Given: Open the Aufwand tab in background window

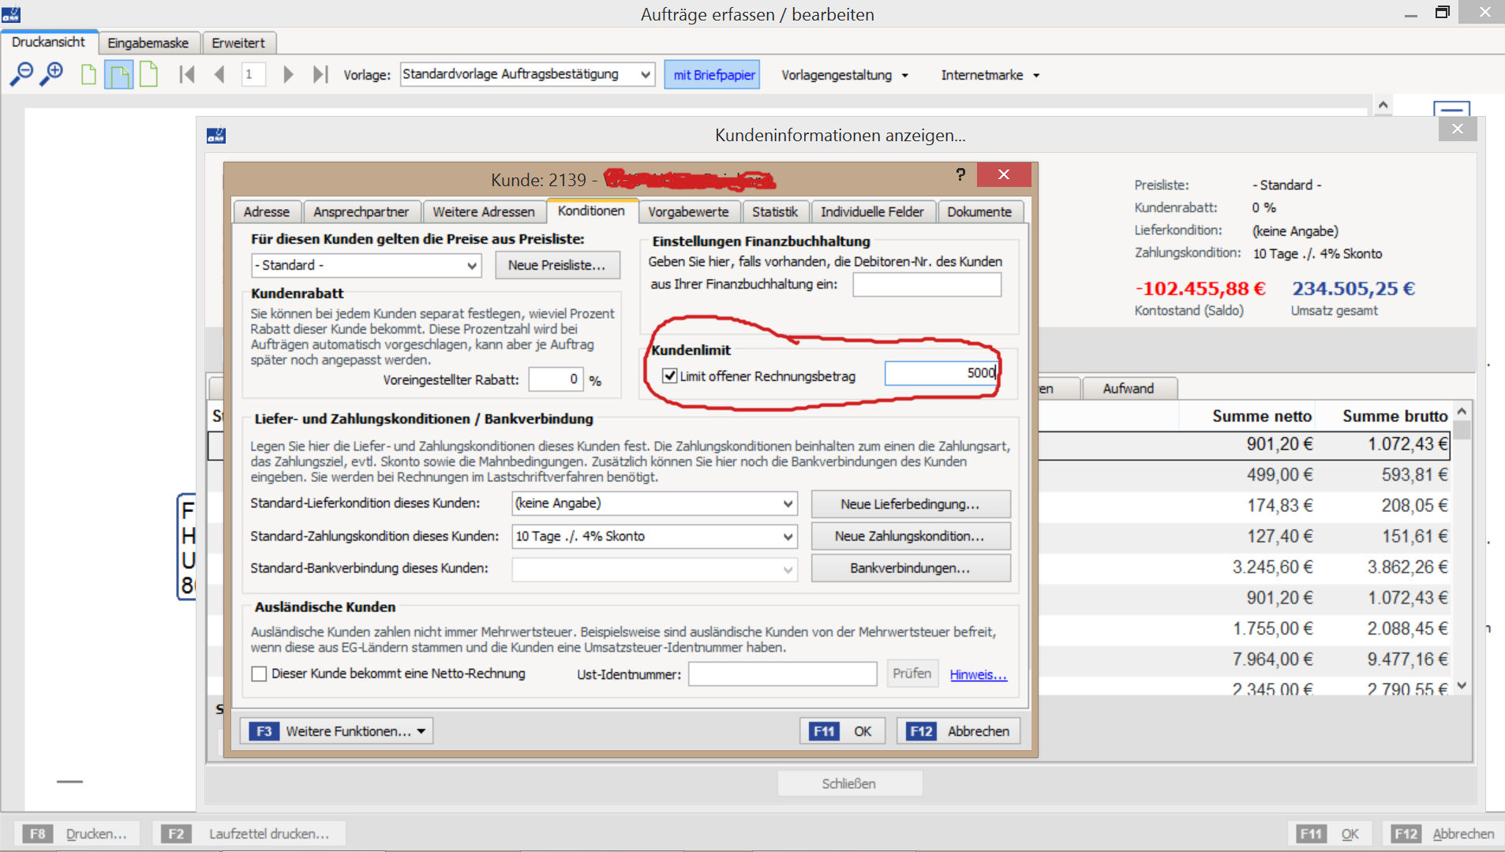Looking at the screenshot, I should (x=1129, y=388).
